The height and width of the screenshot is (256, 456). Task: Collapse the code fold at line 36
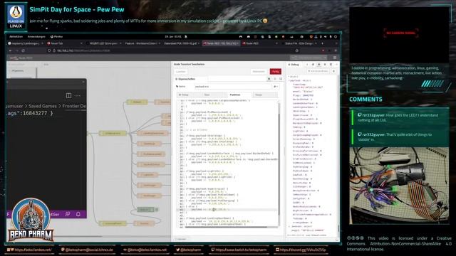(x=185, y=188)
